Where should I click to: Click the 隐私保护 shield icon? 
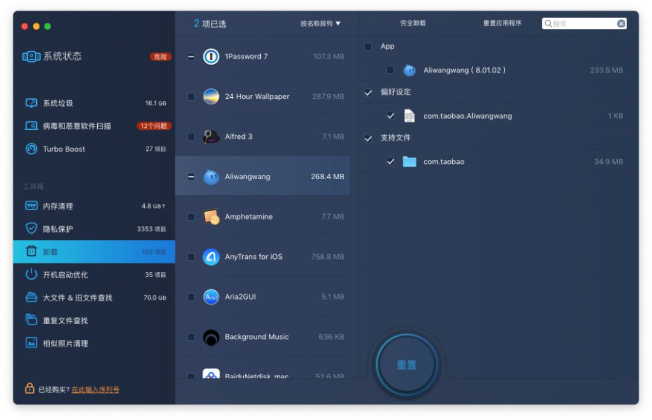tap(31, 228)
